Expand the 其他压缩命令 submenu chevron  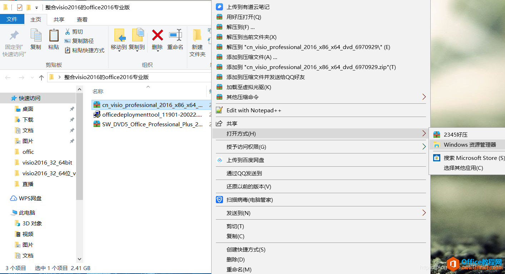[424, 97]
